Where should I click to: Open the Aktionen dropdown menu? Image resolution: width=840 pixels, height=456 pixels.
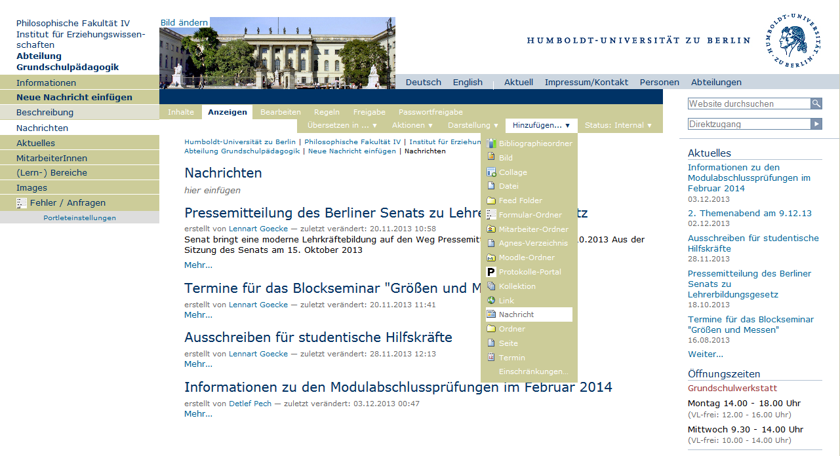(412, 125)
